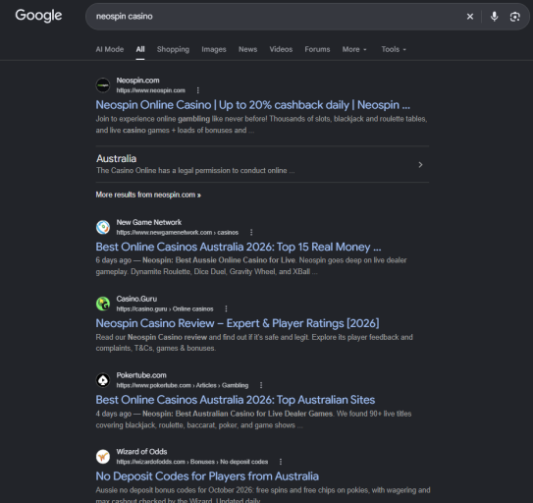Click snippet starting 'Read our Neospin Casino review'
The width and height of the screenshot is (533, 503).
click(254, 343)
